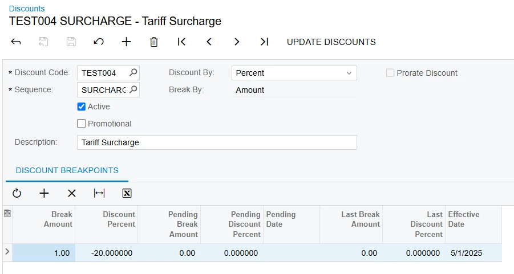Add a new discount record
Viewport: 514px width, 274px height.
click(126, 42)
